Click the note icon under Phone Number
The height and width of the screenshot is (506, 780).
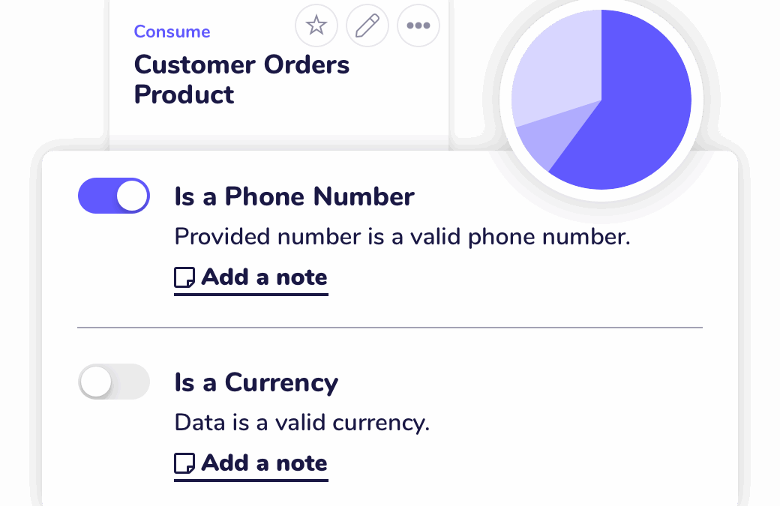pos(184,278)
